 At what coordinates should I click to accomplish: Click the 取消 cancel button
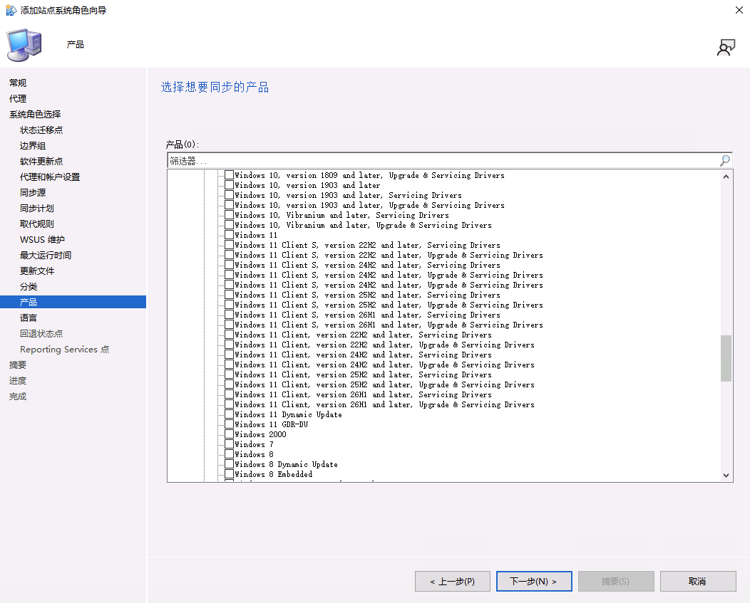pyautogui.click(x=698, y=582)
